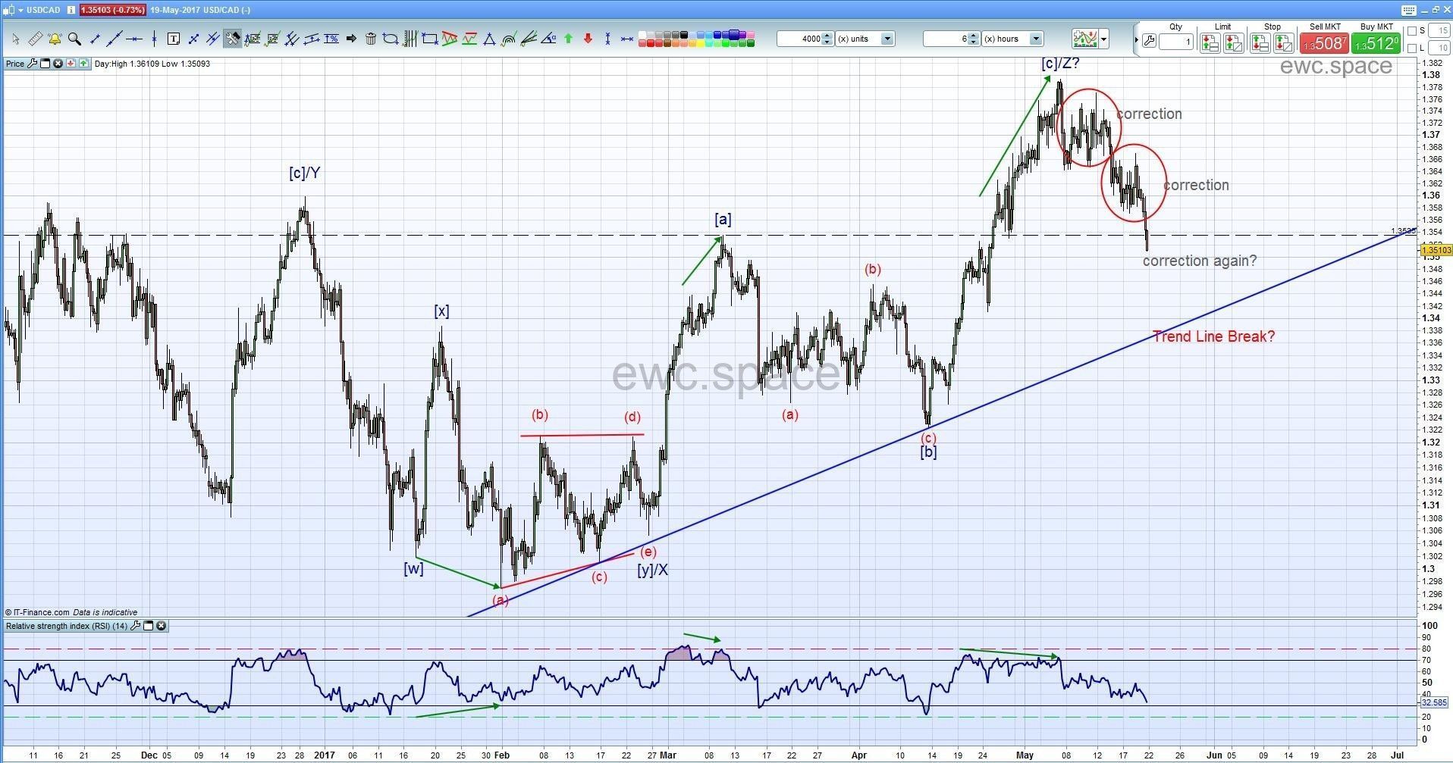Tick the L checkbox
The image size is (1453, 763).
point(1412,48)
